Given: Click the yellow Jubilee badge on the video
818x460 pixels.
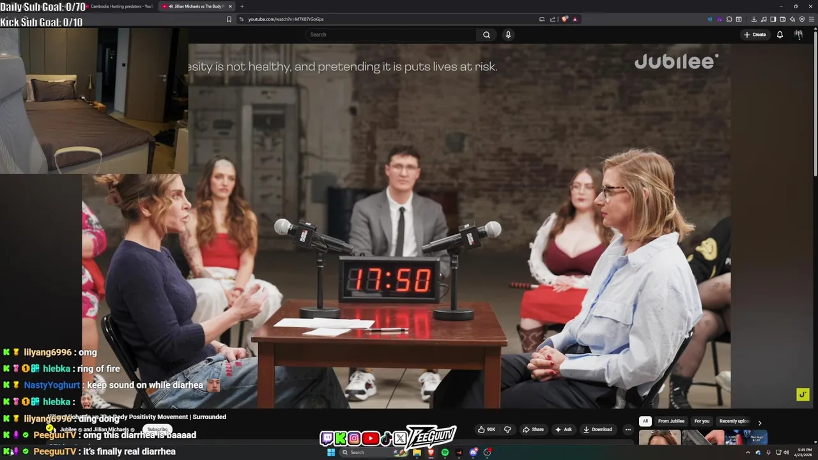Looking at the screenshot, I should [803, 395].
